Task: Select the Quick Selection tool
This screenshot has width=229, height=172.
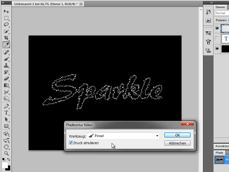Action: 6,31
